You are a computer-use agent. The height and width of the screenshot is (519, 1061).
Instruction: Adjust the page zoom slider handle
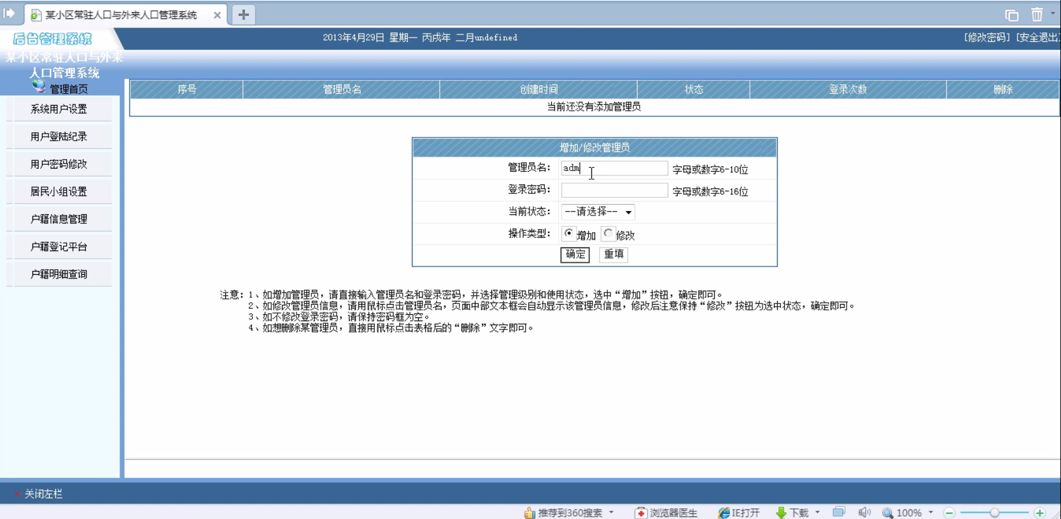pos(994,513)
